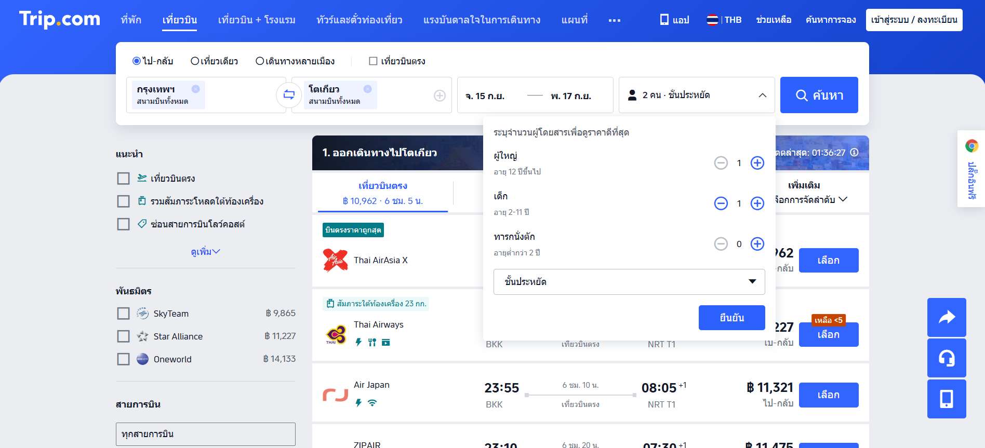Open the more menu with three dots
This screenshot has height=448, width=985.
point(614,20)
